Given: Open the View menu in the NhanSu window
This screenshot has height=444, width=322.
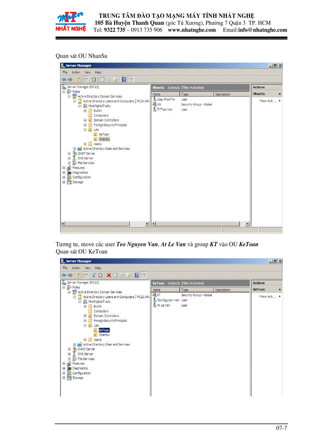Looking at the screenshot, I should pyautogui.click(x=87, y=72).
